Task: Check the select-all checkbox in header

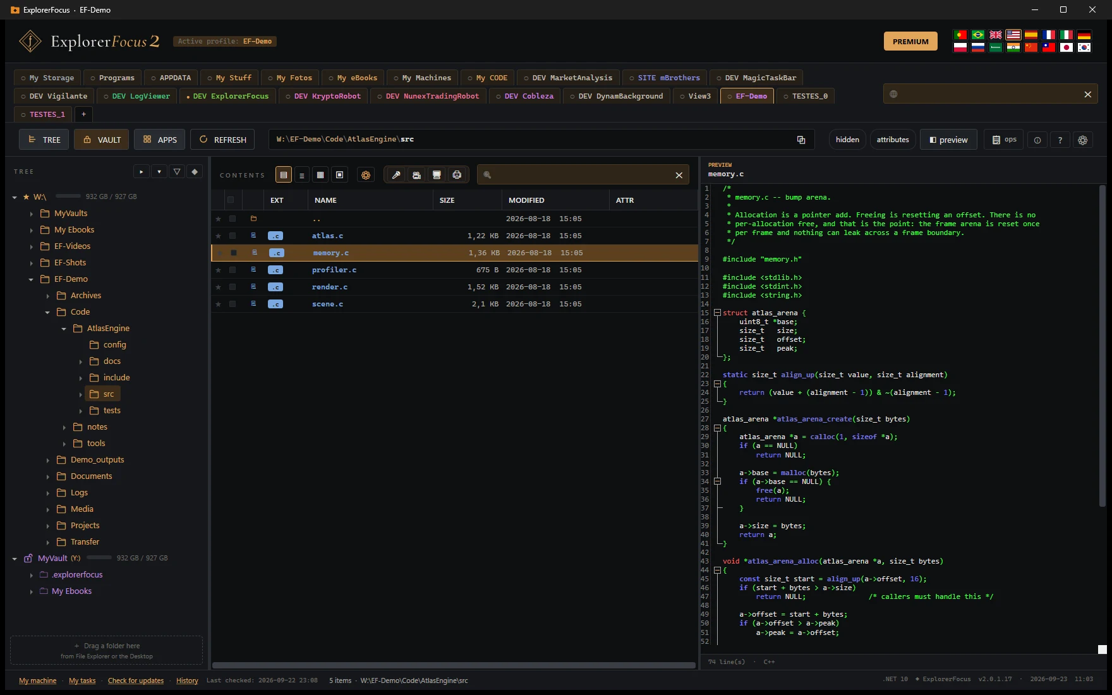Action: tap(231, 200)
